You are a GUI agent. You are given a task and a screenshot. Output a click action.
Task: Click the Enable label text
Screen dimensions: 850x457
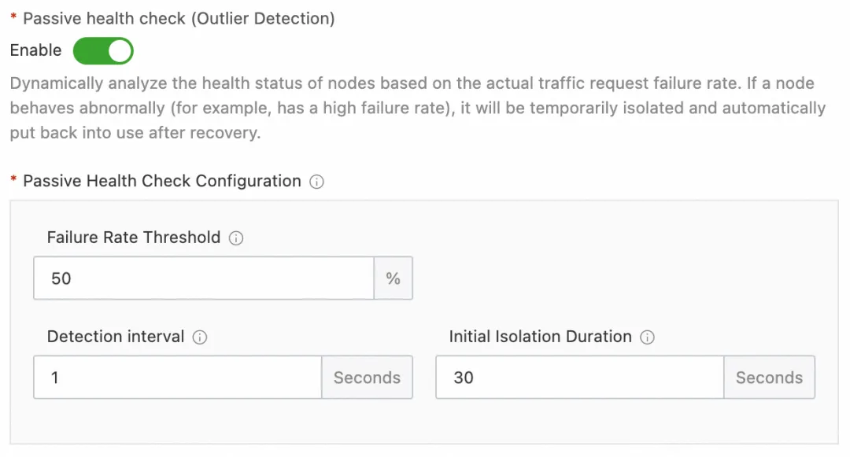(x=35, y=50)
